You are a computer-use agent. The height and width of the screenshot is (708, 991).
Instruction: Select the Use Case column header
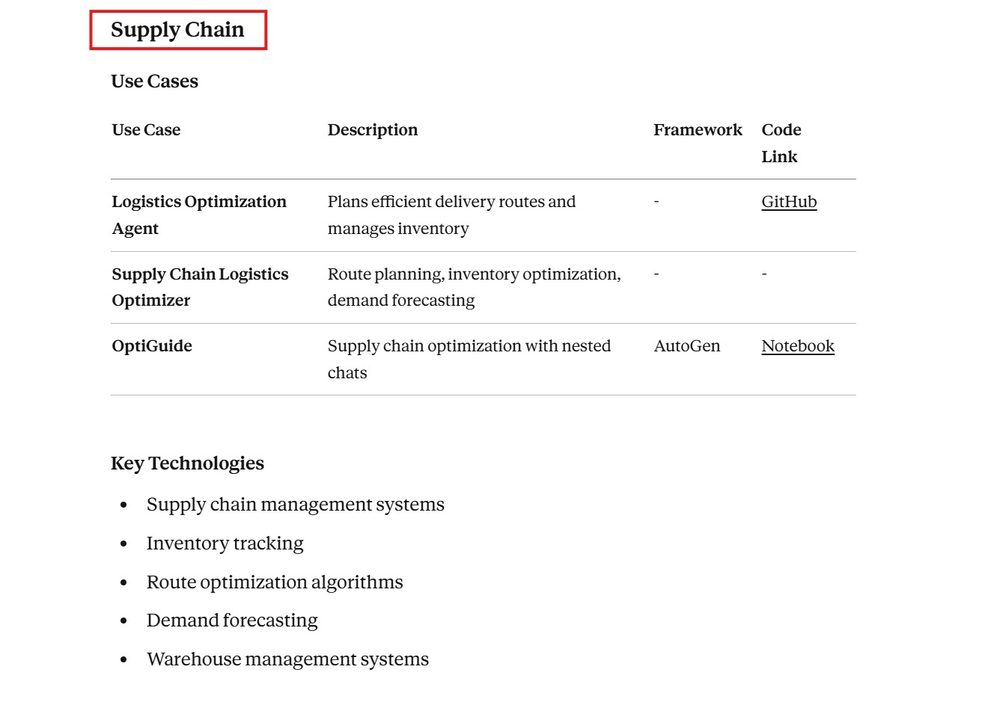tap(146, 130)
